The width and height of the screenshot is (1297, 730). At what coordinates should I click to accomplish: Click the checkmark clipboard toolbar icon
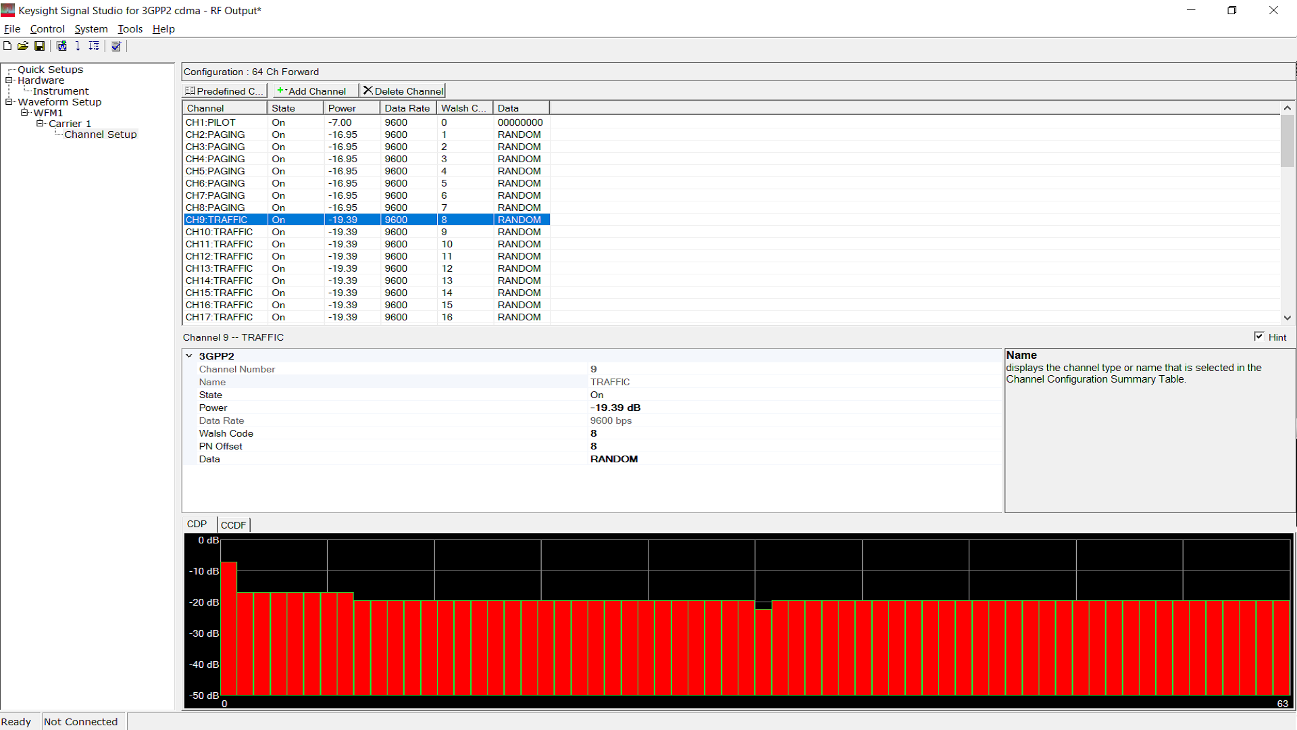(x=116, y=46)
